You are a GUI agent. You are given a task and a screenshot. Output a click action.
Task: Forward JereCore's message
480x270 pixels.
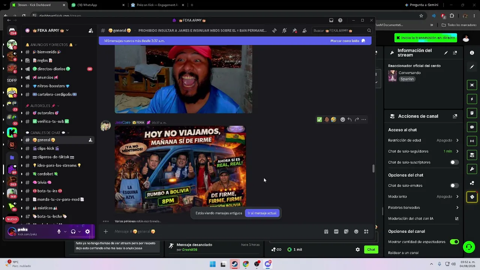(x=357, y=120)
